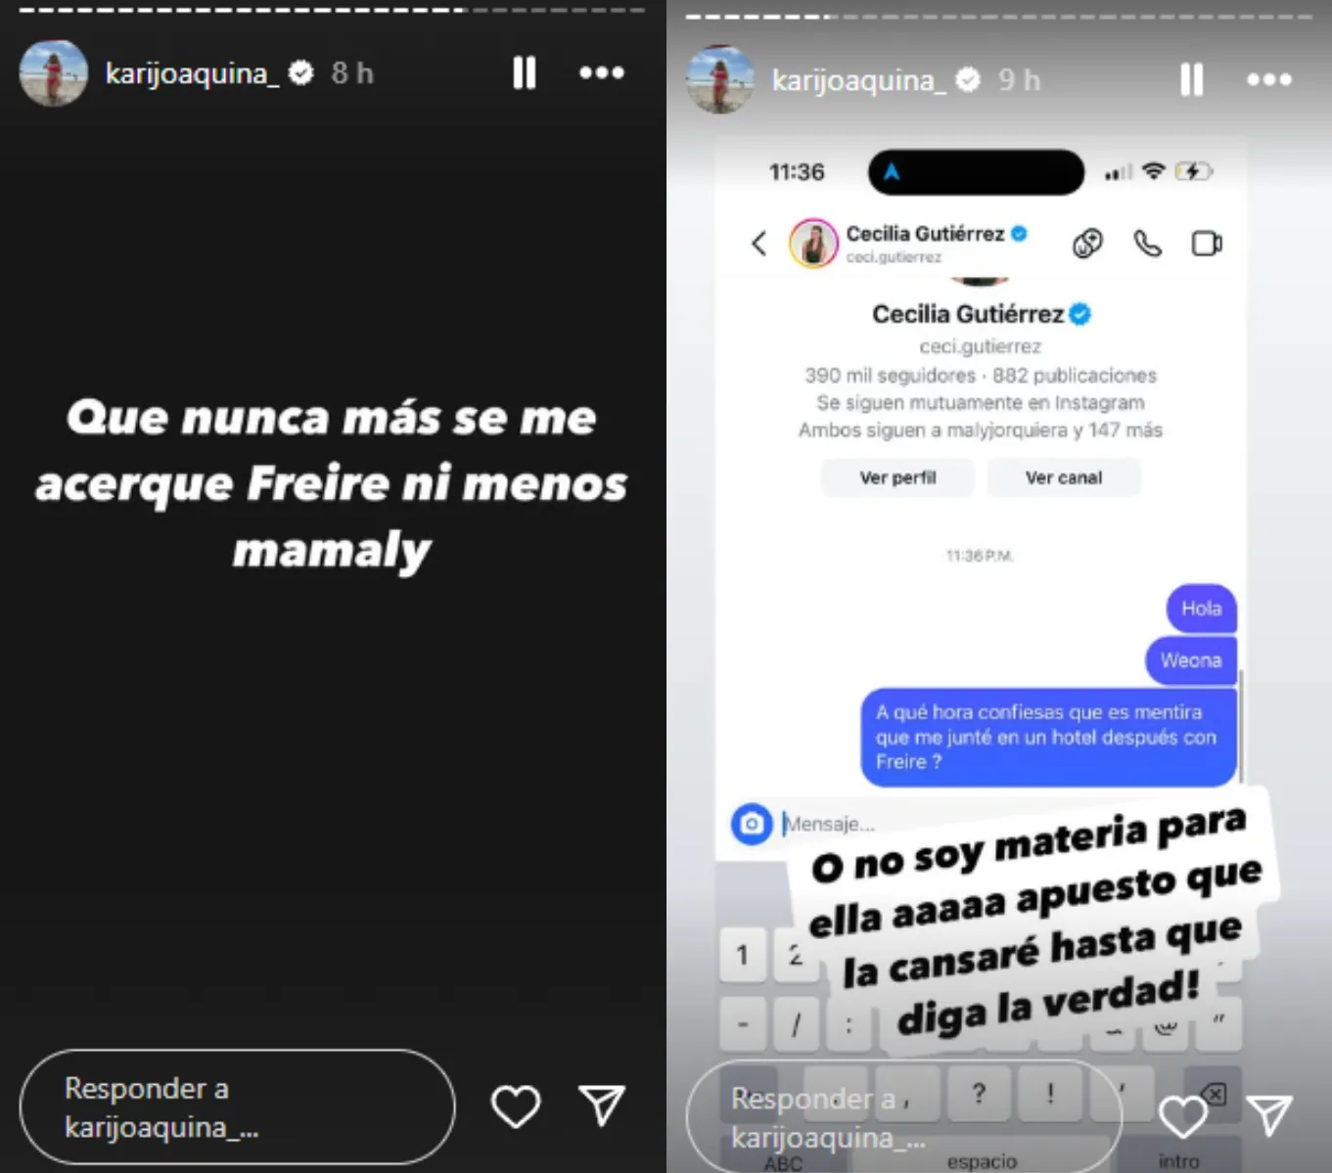Viewport: 1332px width, 1173px height.
Task: Like the right story with the heart icon
Action: click(1182, 1116)
